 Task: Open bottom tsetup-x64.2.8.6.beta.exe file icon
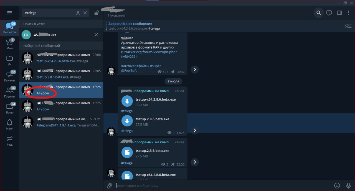[x=127, y=176]
